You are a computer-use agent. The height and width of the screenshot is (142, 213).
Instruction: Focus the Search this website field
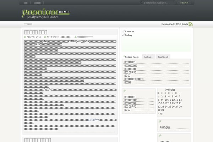[x=159, y=3]
